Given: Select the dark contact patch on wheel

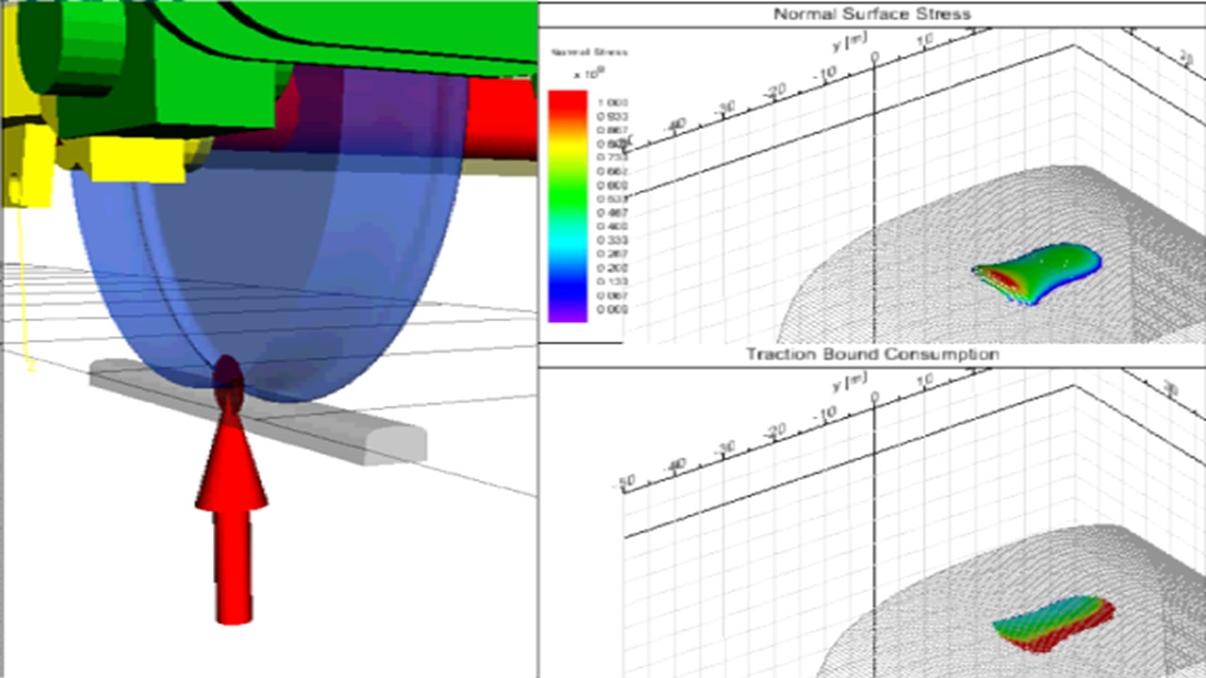Looking at the screenshot, I should (x=228, y=377).
